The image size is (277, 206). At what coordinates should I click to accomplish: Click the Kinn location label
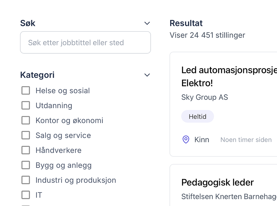pyautogui.click(x=202, y=140)
